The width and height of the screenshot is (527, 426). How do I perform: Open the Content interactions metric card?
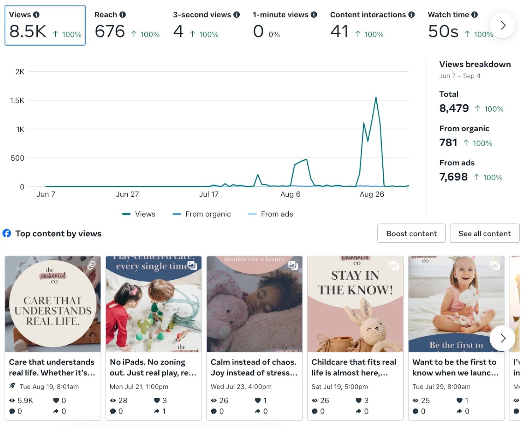point(372,25)
